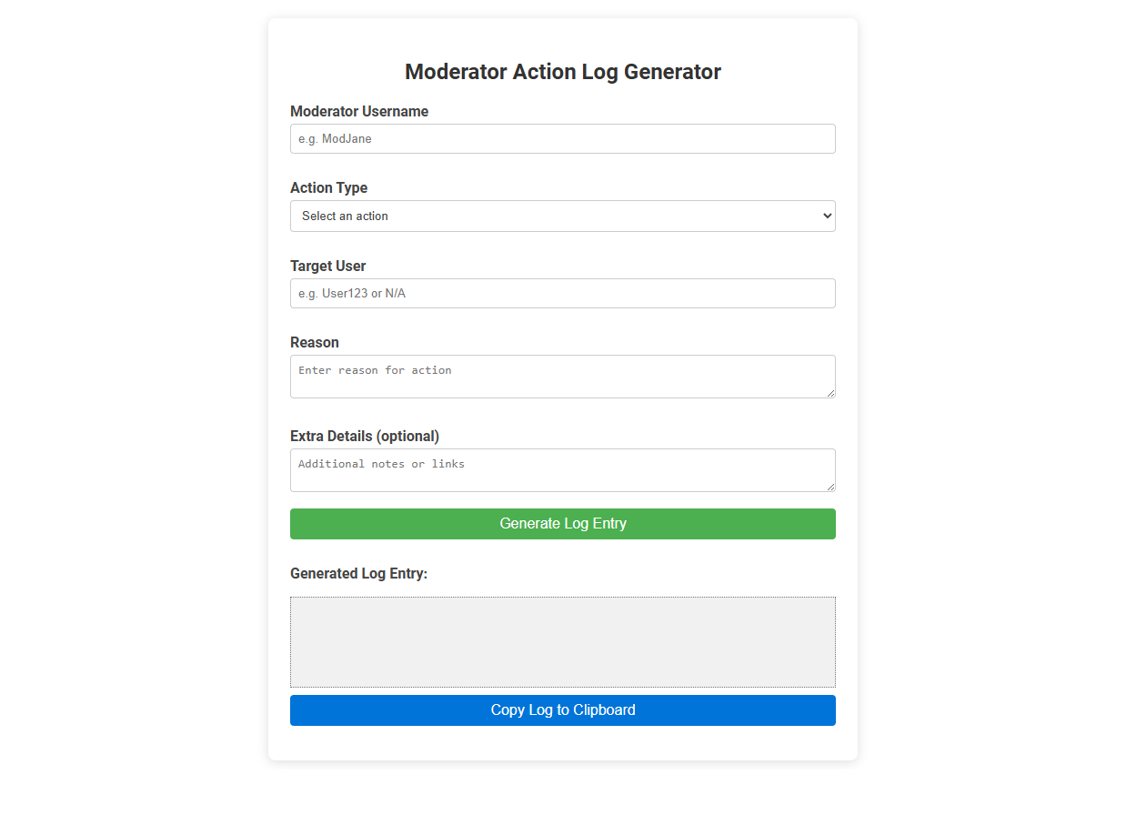Click the Extra Details (optional) label

364,436
